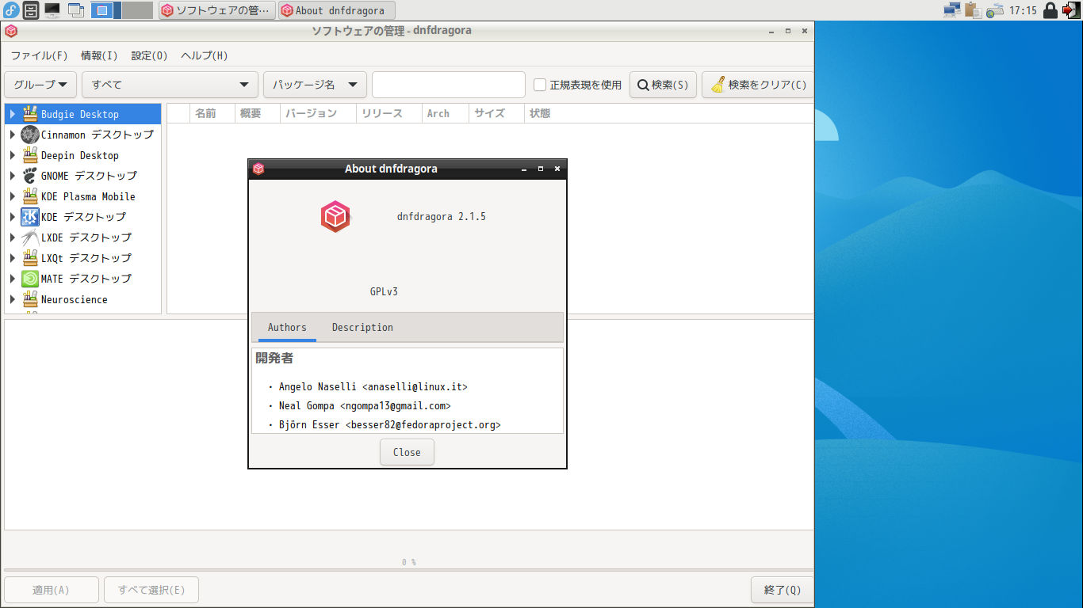Open the terminal from the top panel
Screen dimensions: 1083x608
coord(52,10)
